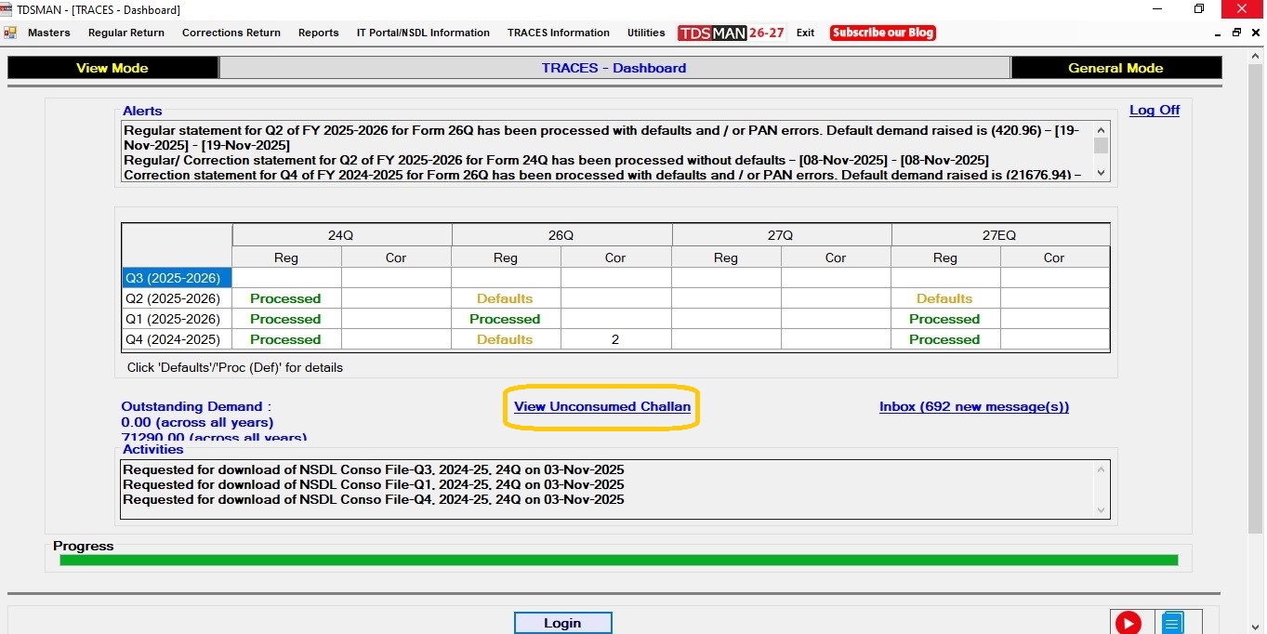Click the Subscribe our Blog badge
The image size is (1267, 634).
(882, 33)
